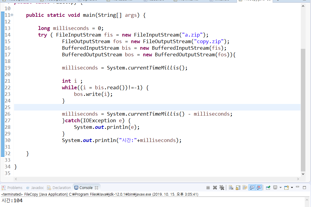Click the editor vertical scrollbar down arrow
The image size is (311, 207).
coord(303,174)
